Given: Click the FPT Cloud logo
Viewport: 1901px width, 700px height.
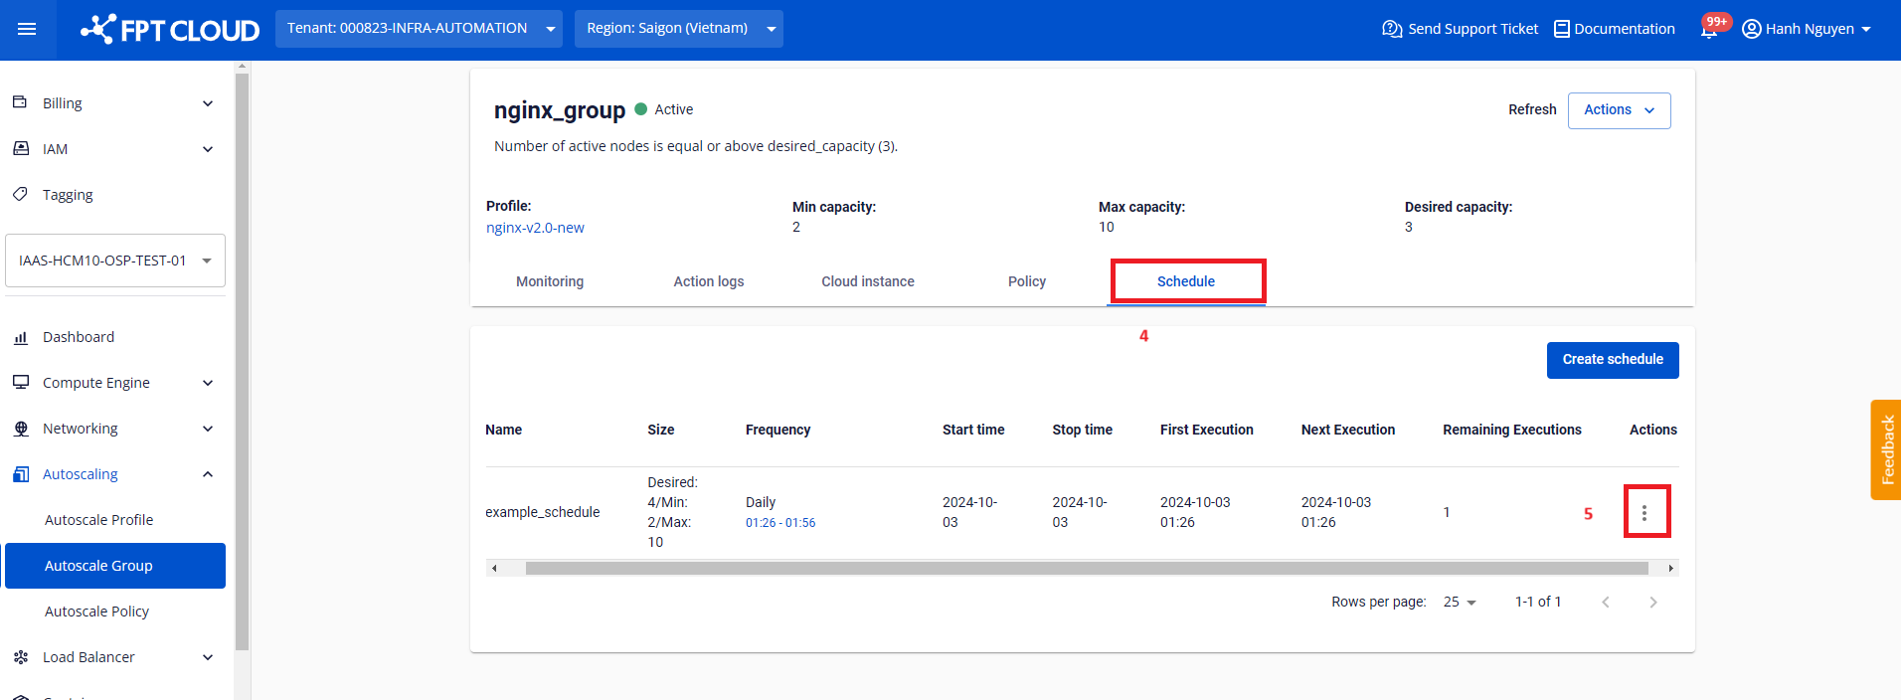Looking at the screenshot, I should (170, 30).
